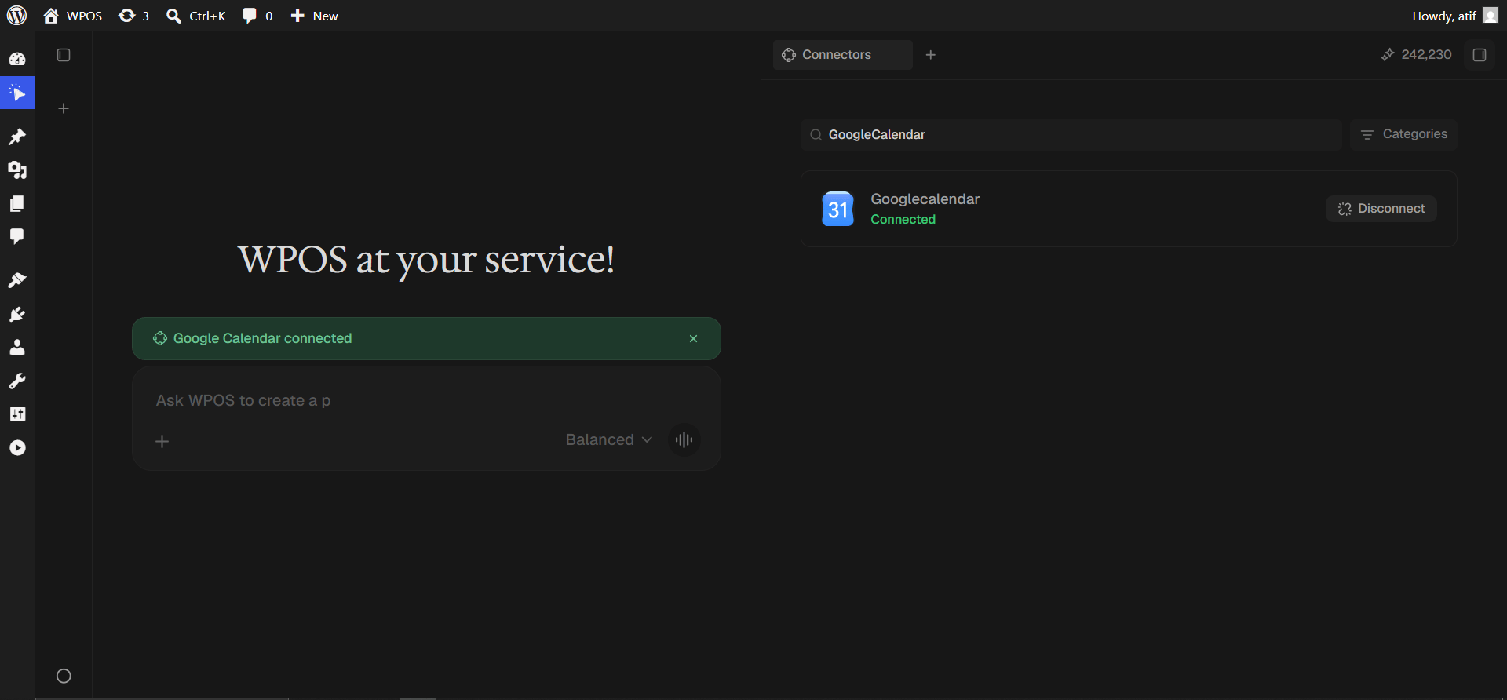Toggle the WPOS chat sidebar panel
This screenshot has height=700, width=1507.
pyautogui.click(x=64, y=55)
